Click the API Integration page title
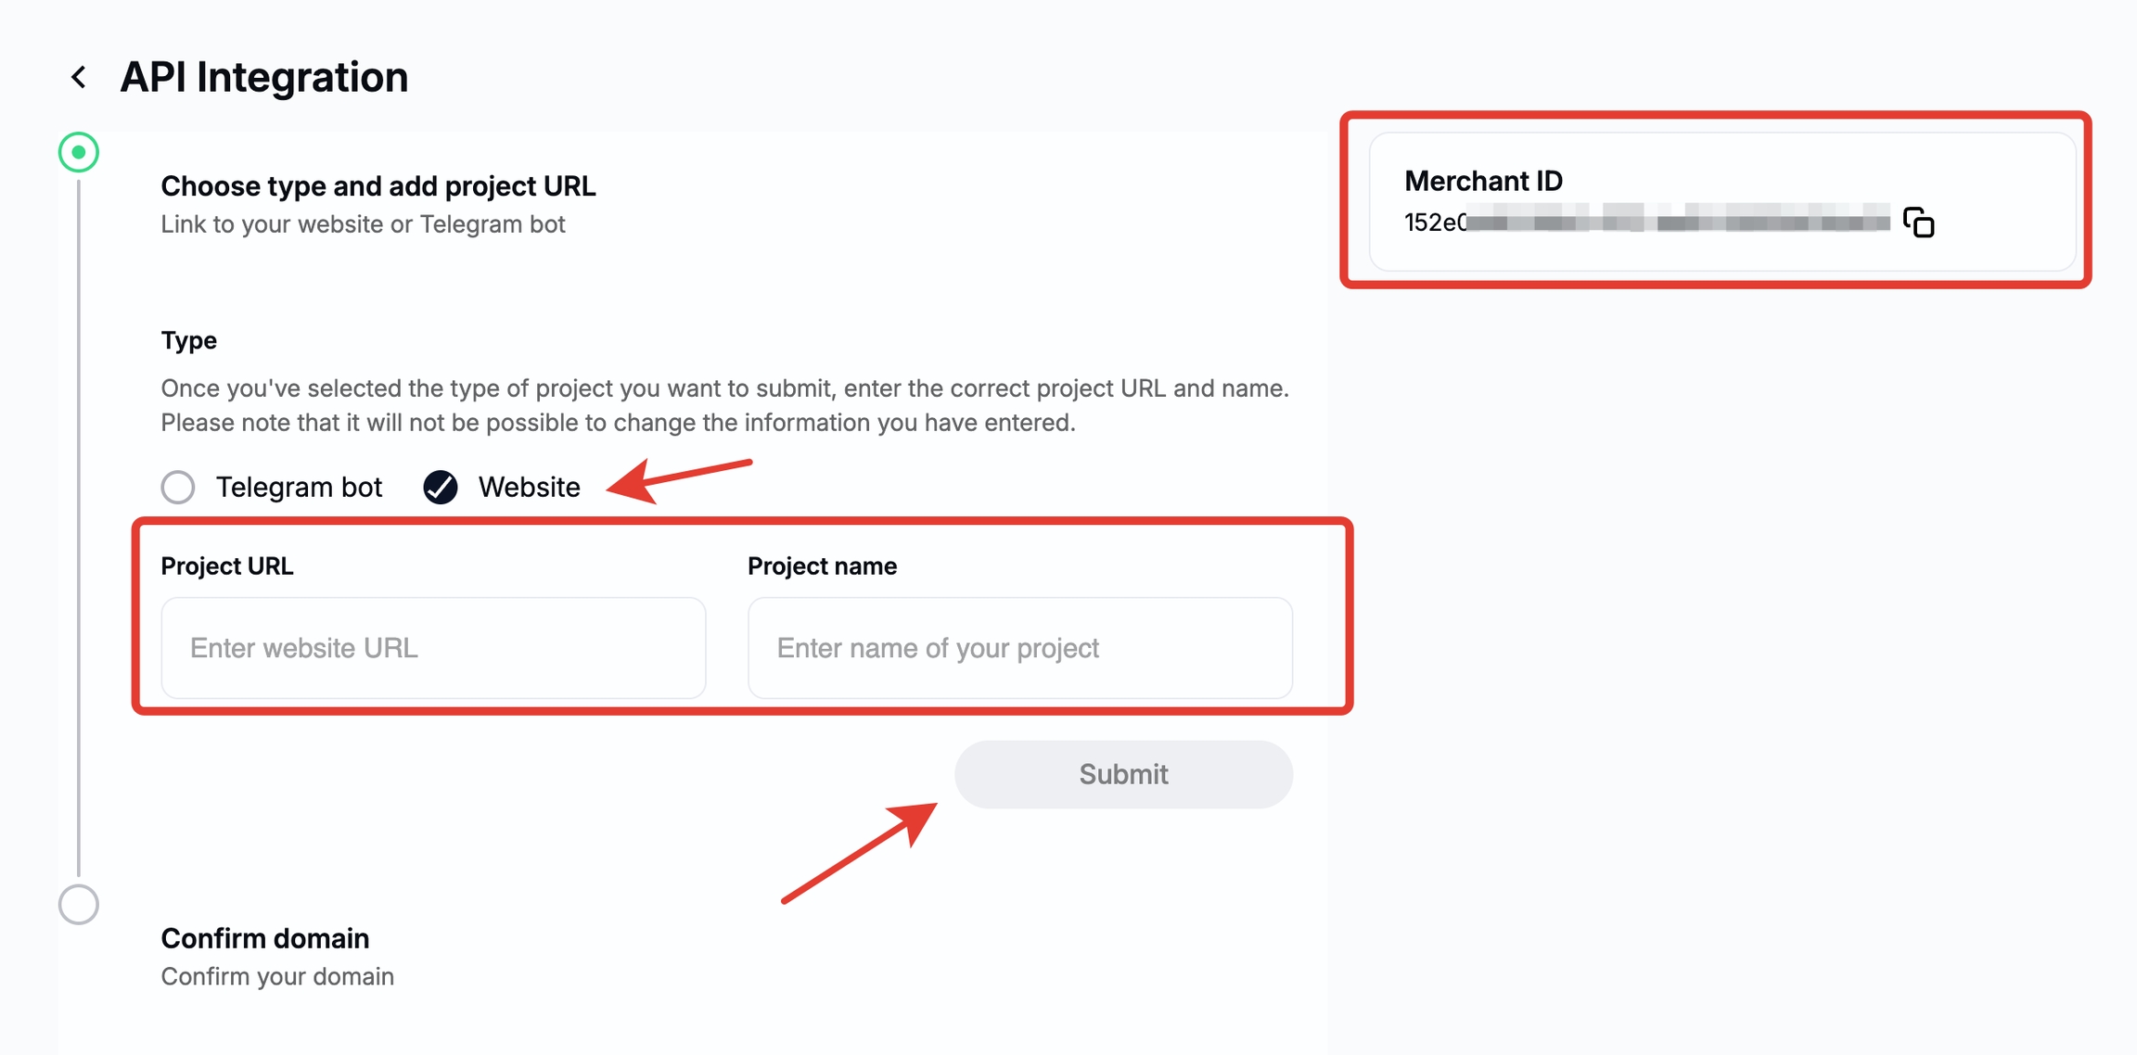This screenshot has width=2137, height=1055. pos(264,77)
